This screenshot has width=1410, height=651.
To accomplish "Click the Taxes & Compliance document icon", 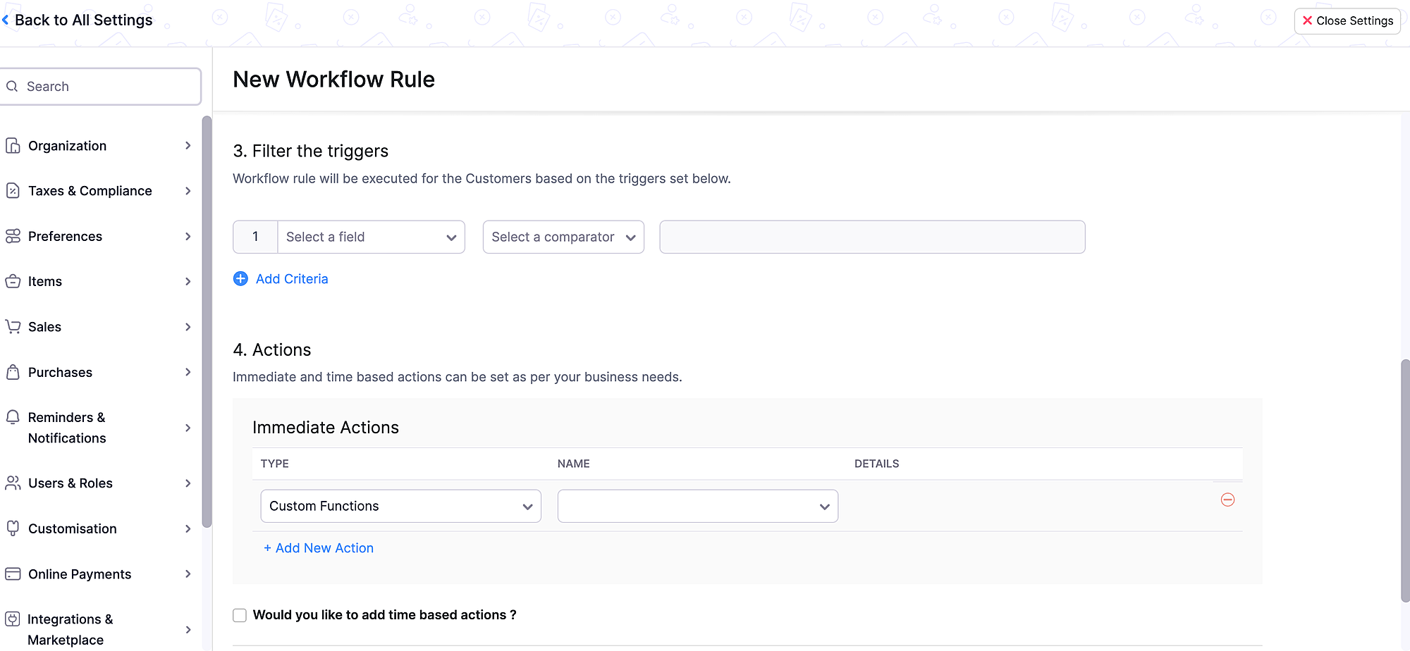I will coord(13,190).
